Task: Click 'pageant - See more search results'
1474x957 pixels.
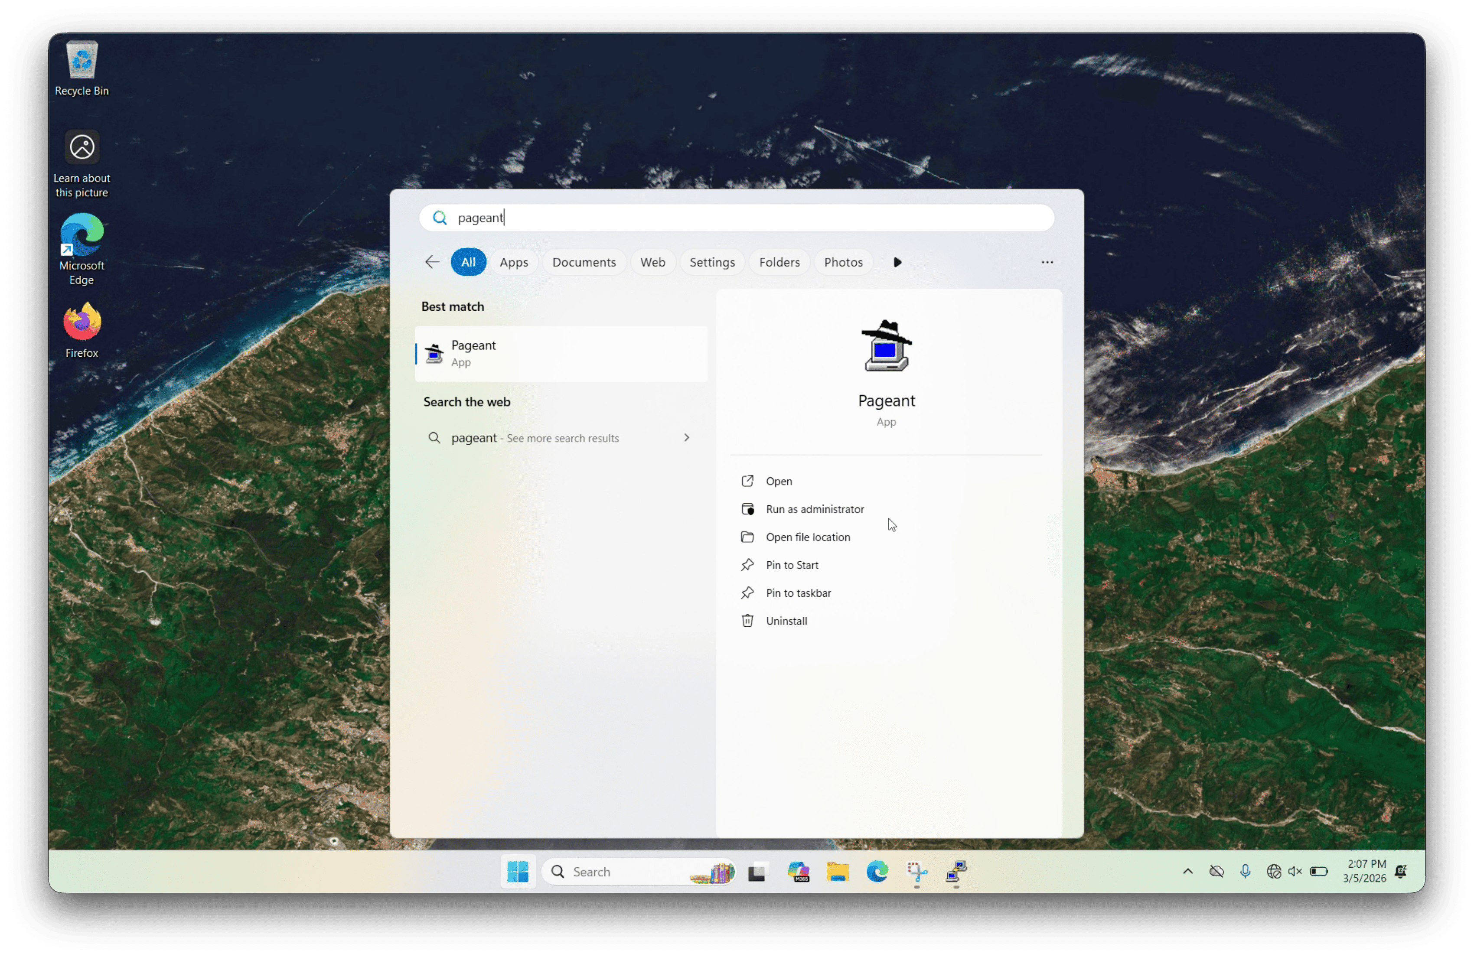Action: (561, 438)
